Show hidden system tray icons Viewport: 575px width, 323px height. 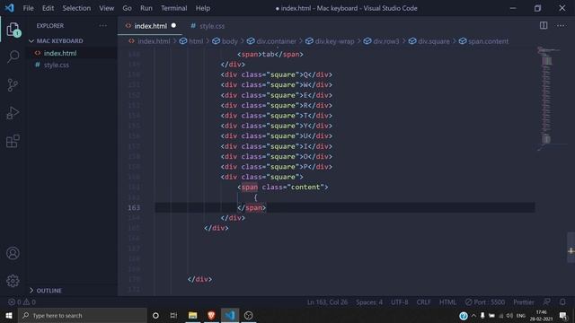tap(473, 316)
